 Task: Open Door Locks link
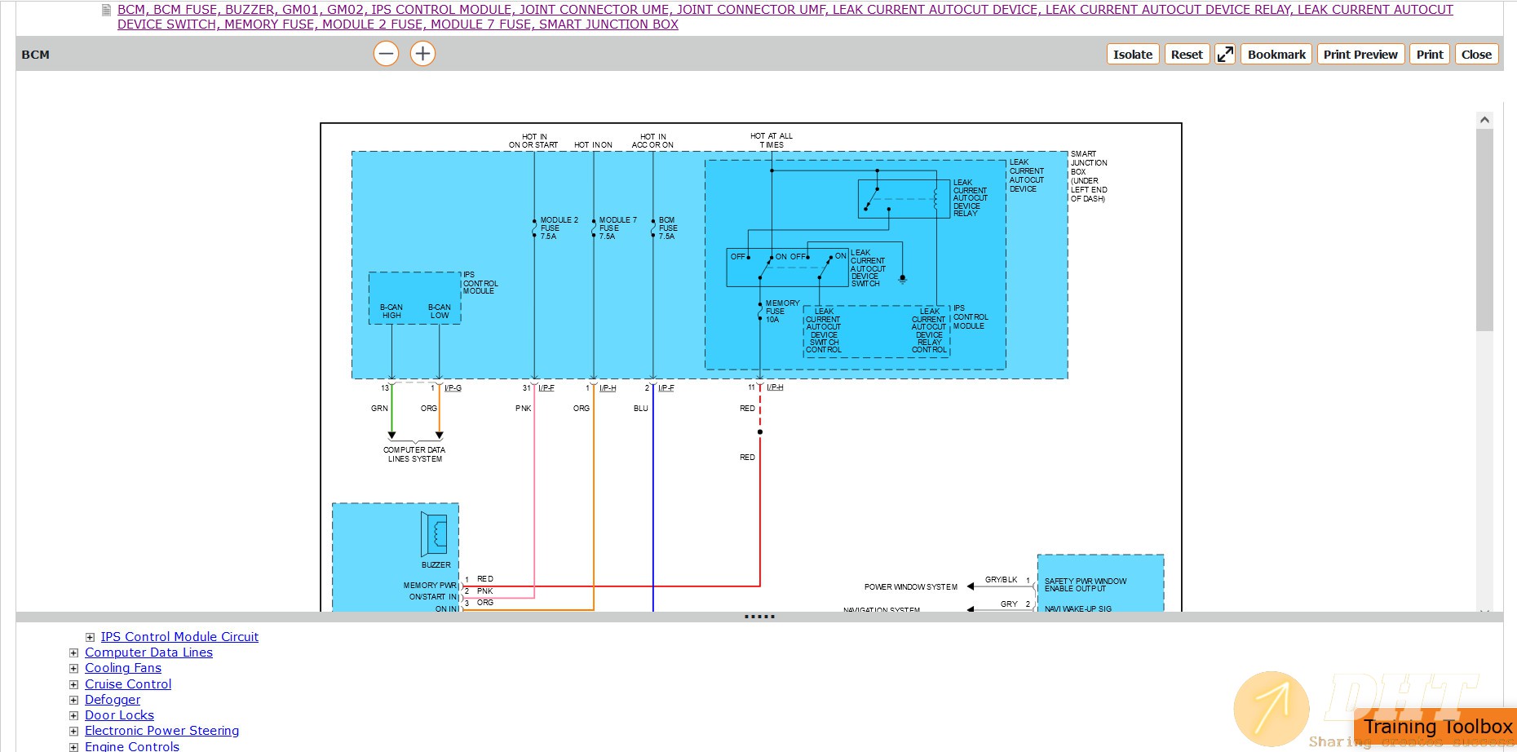[x=119, y=715]
